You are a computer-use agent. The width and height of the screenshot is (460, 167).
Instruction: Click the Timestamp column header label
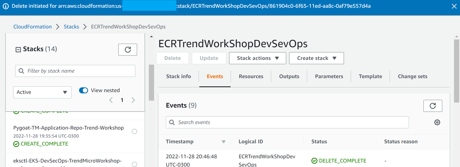pyautogui.click(x=180, y=142)
